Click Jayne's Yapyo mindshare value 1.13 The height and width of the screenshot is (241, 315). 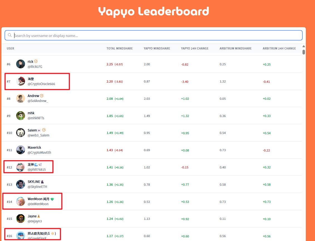coord(147,219)
